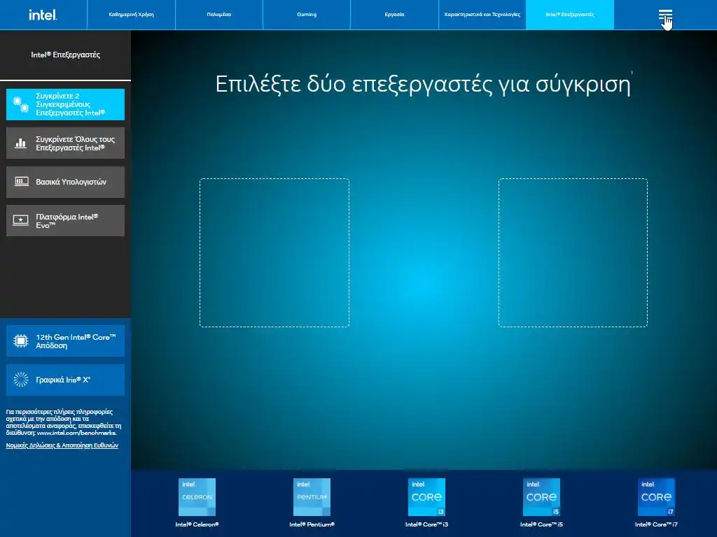The height and width of the screenshot is (537, 717).
Task: Click the 12th Gen processor chip icon
Action: pos(20,341)
